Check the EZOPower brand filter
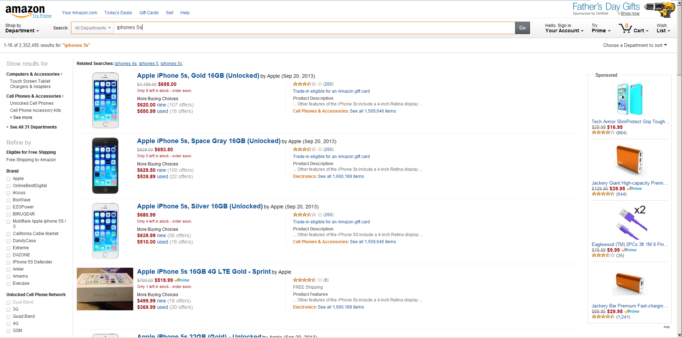The image size is (682, 338). coord(9,207)
